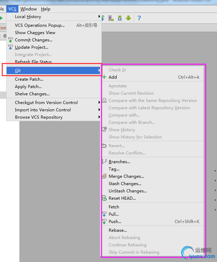Click the green Run arrow icon
217x262 pixels.
click(x=1, y=18)
